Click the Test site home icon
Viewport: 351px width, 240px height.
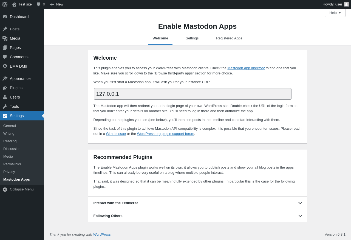coord(14,4)
